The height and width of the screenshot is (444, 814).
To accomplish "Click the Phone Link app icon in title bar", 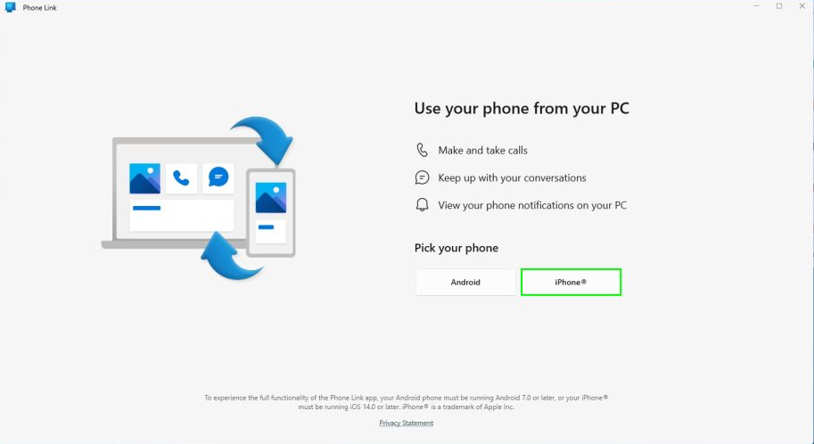I will (x=11, y=7).
